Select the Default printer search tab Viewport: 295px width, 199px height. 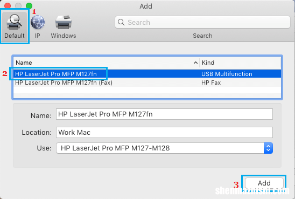pyautogui.click(x=15, y=26)
